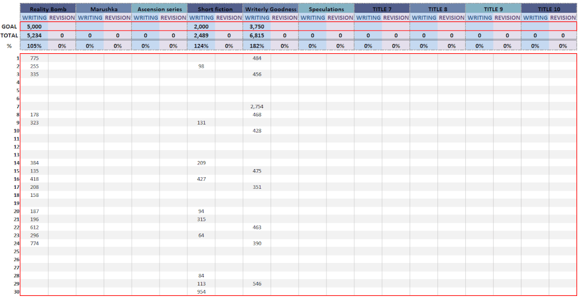Screen dimensions: 580x300
Task: Click the Marushka title header cell
Action: (x=104, y=9)
